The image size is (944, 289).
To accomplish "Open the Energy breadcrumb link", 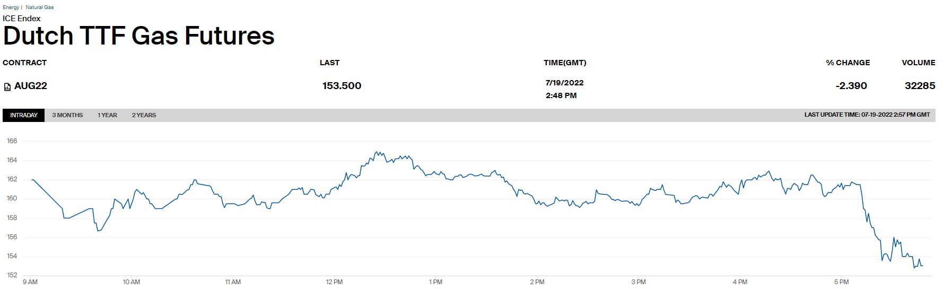I will pyautogui.click(x=11, y=7).
